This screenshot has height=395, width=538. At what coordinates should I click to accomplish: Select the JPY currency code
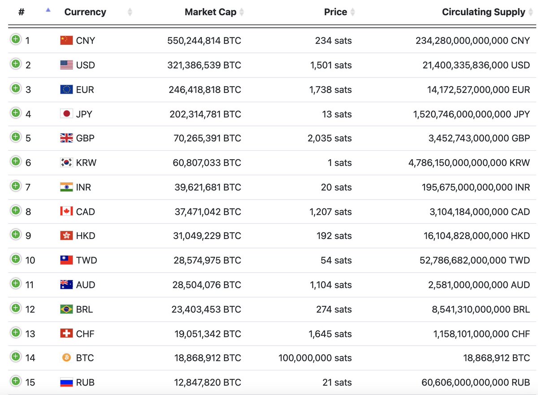pos(84,114)
